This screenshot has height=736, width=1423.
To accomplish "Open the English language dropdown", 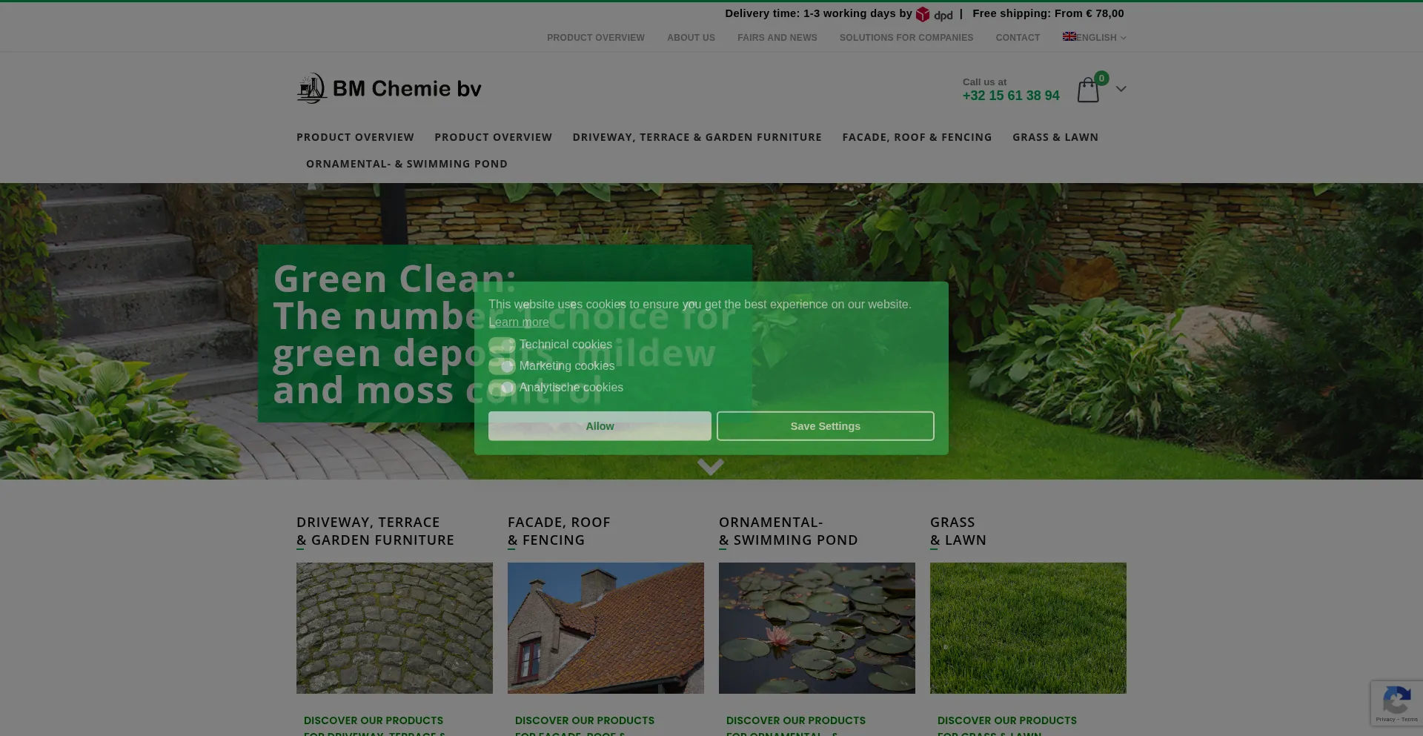I will click(1097, 38).
